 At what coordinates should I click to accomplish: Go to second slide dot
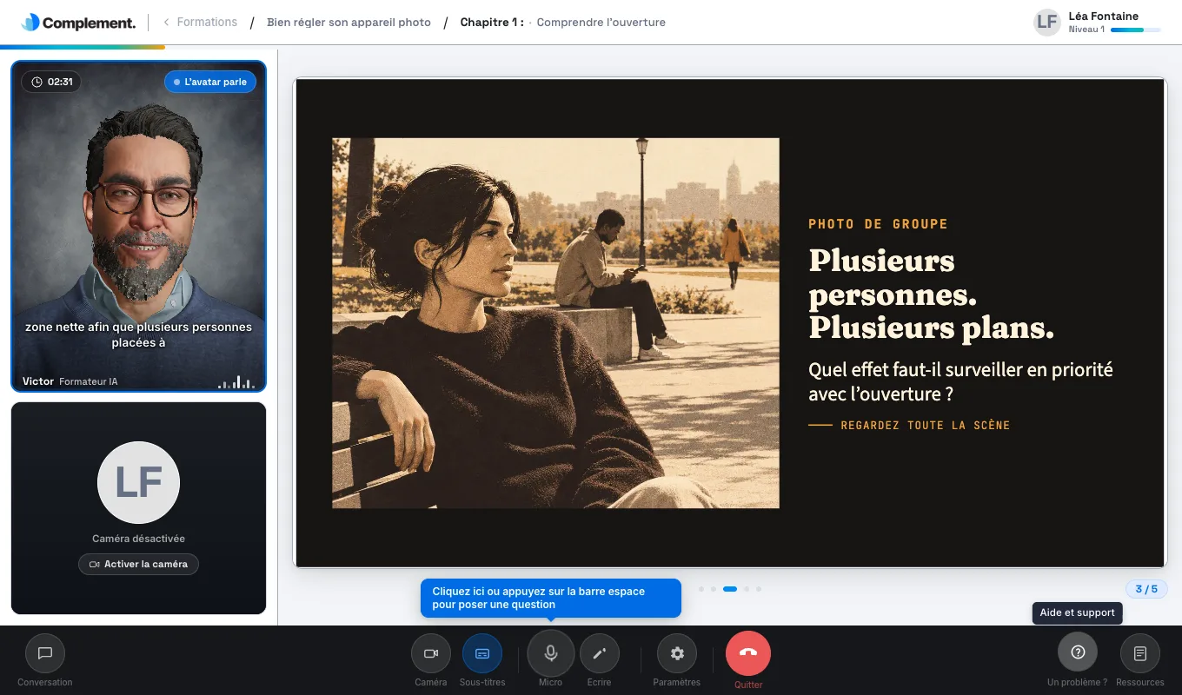[x=714, y=589]
